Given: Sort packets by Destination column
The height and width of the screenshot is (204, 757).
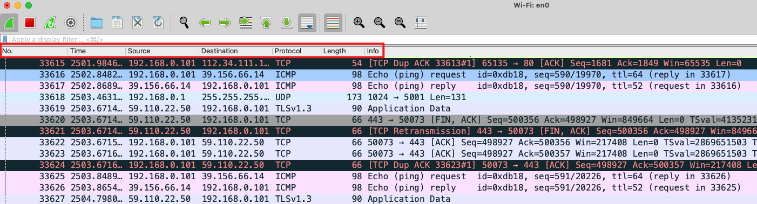Looking at the screenshot, I should pyautogui.click(x=235, y=51).
